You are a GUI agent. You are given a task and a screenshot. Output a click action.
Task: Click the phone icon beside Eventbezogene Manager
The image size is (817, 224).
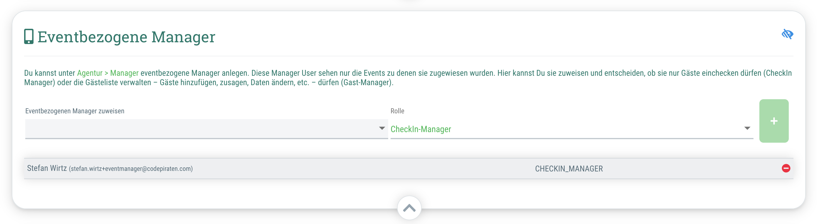click(29, 36)
